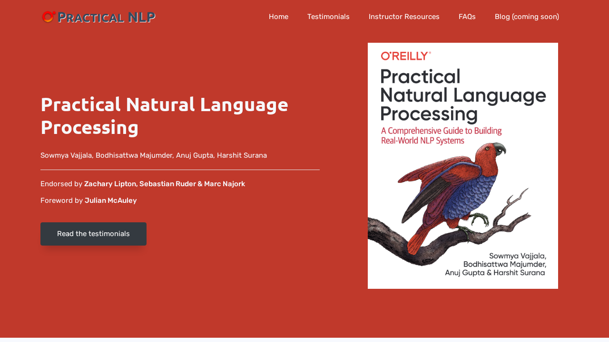This screenshot has height=342, width=609.
Task: Navigate to the Testimonials page
Action: pos(328,16)
